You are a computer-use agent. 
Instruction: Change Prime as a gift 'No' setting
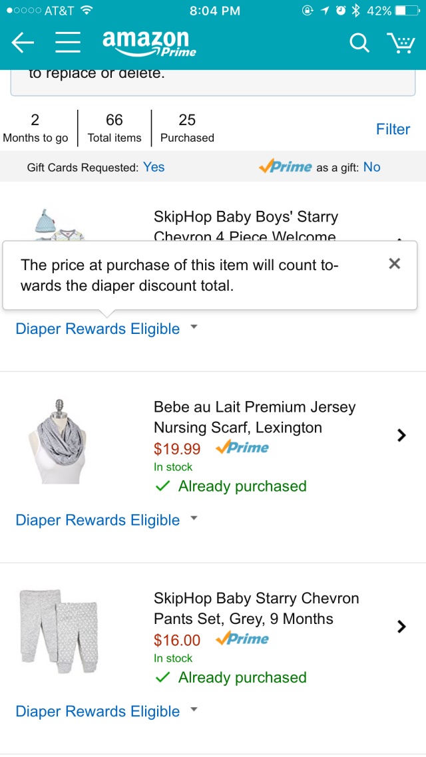click(371, 167)
